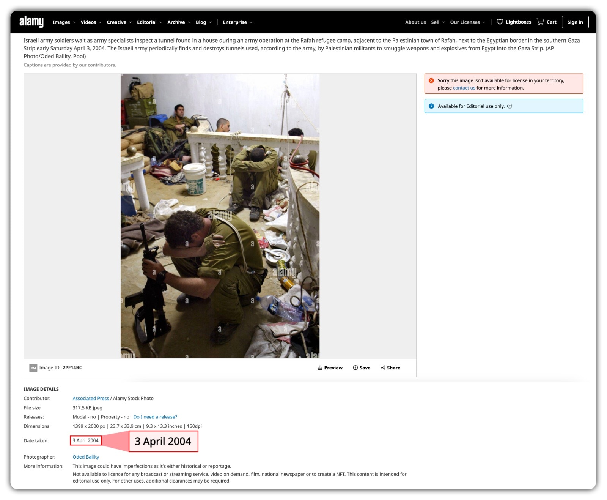Click the Enterprise chevron icon
Image resolution: width=607 pixels, height=500 pixels.
click(251, 22)
